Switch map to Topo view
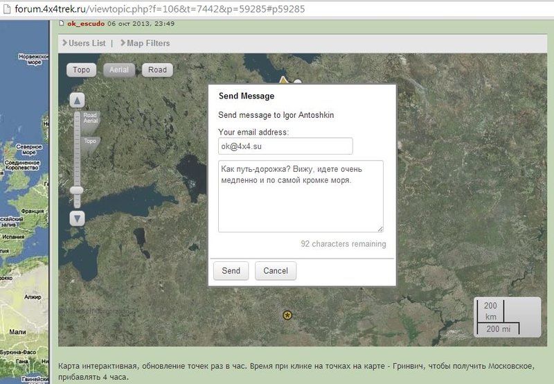The image size is (554, 384). click(x=82, y=70)
